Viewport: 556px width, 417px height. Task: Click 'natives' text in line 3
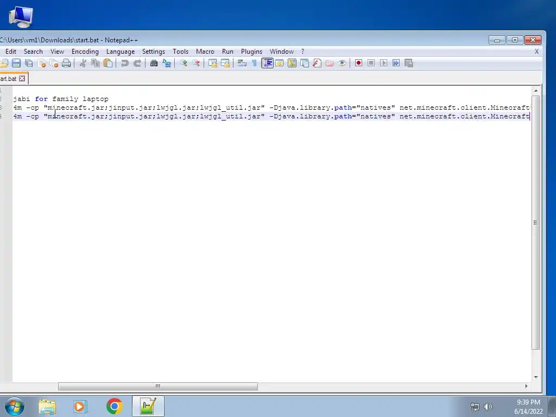[376, 108]
